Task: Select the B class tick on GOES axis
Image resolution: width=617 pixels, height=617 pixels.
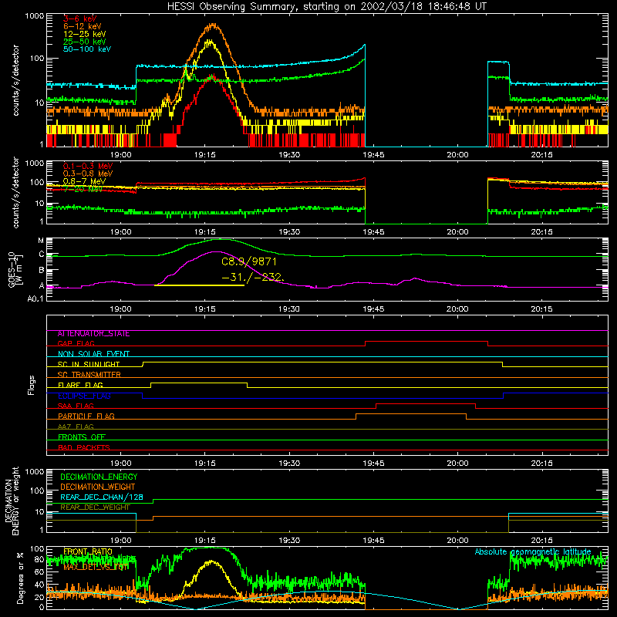Action: coord(42,271)
